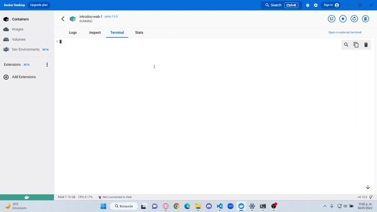
Task: Click the CPU usage status text
Action: [85, 197]
